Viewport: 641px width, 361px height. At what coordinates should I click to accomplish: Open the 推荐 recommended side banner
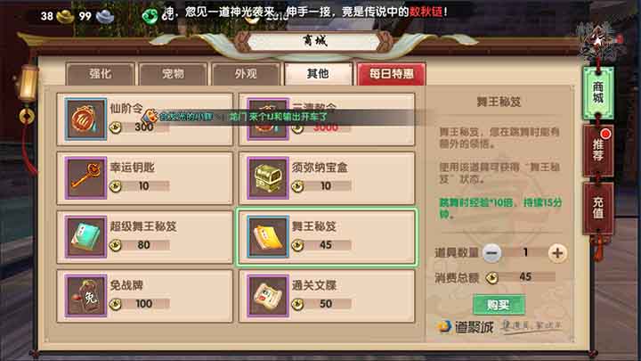598,151
